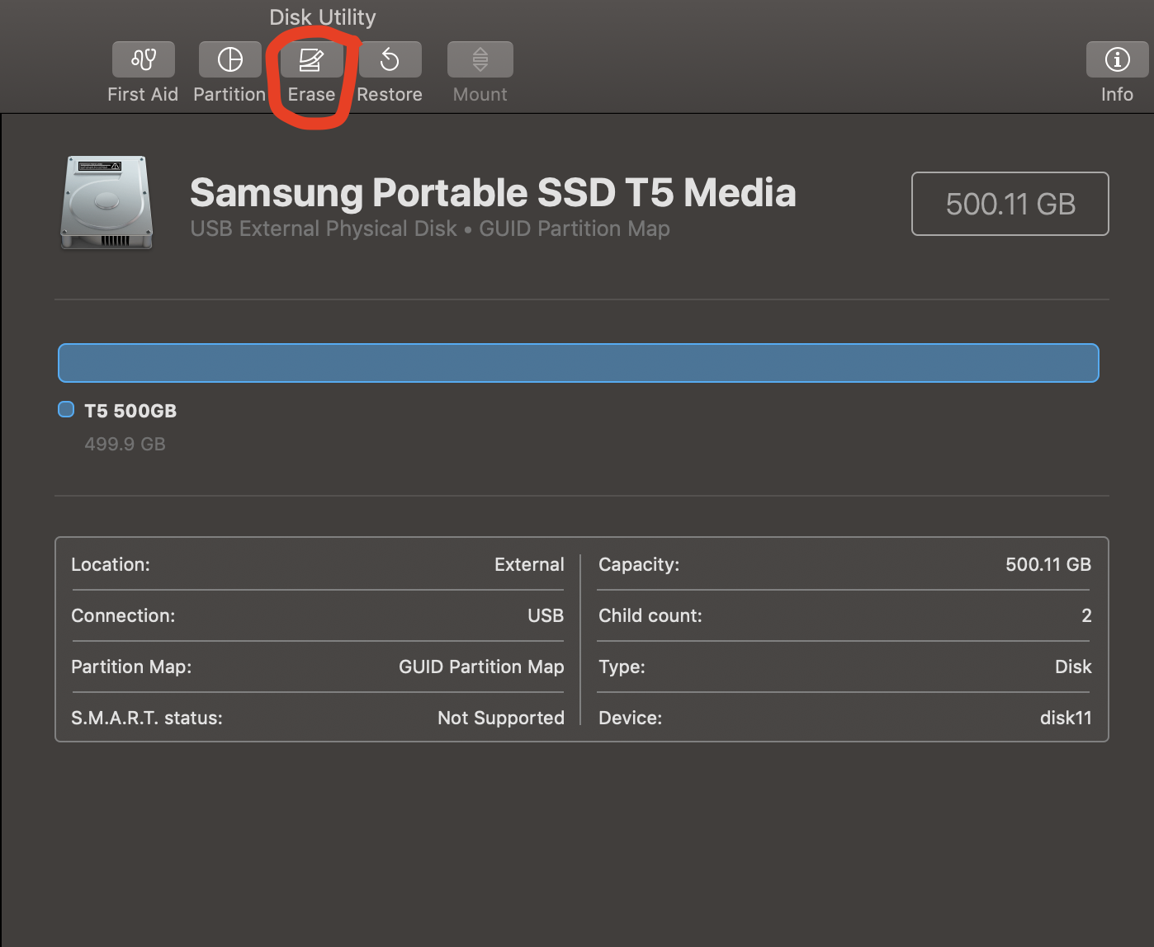This screenshot has height=947, width=1154.
Task: Select the Restore tool
Action: tap(390, 70)
